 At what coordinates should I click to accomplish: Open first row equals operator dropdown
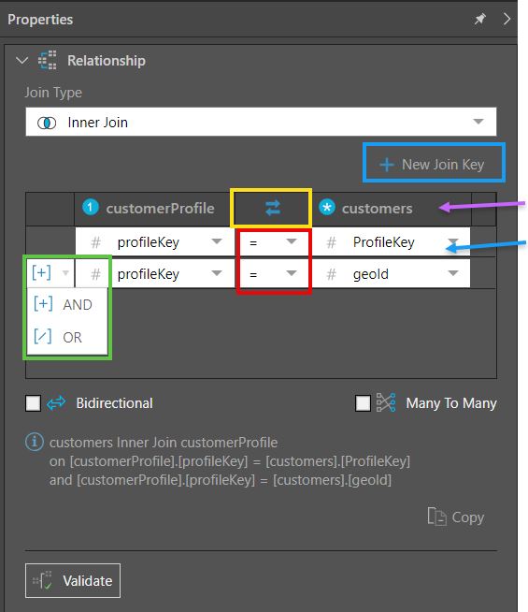point(273,242)
